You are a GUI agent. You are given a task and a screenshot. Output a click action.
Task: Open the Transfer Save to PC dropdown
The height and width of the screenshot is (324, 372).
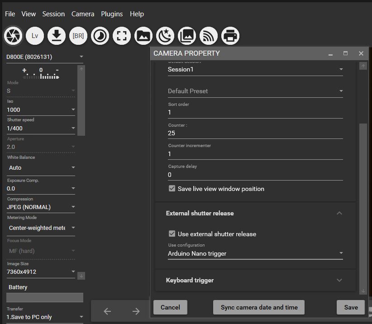45,317
